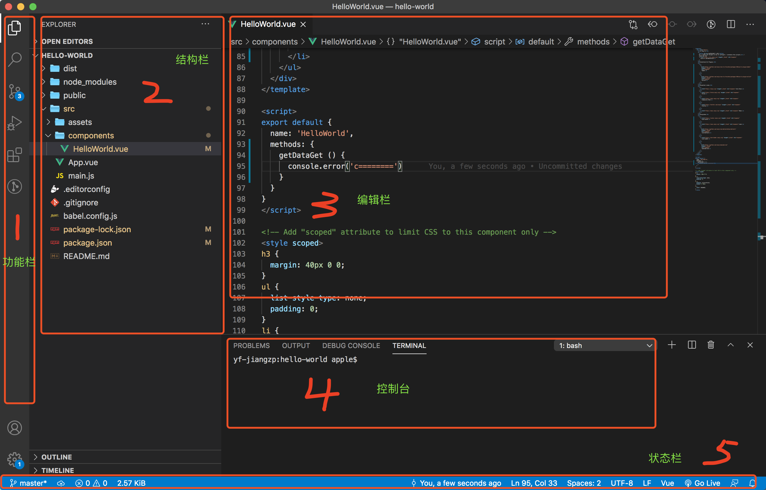Open editor more actions ellipsis

pos(750,24)
